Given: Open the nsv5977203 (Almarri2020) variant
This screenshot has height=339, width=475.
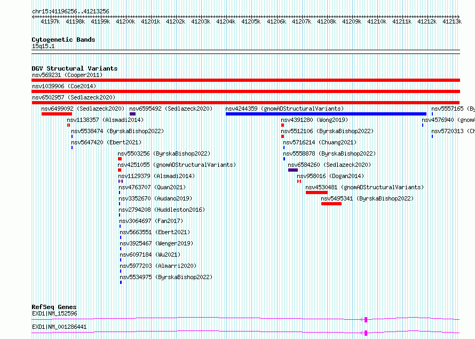Looking at the screenshot, I should click(x=158, y=266).
